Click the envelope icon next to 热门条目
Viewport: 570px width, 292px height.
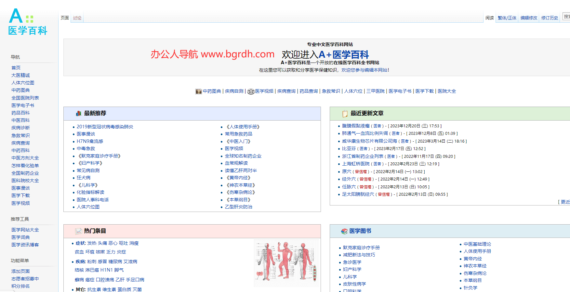click(x=78, y=231)
